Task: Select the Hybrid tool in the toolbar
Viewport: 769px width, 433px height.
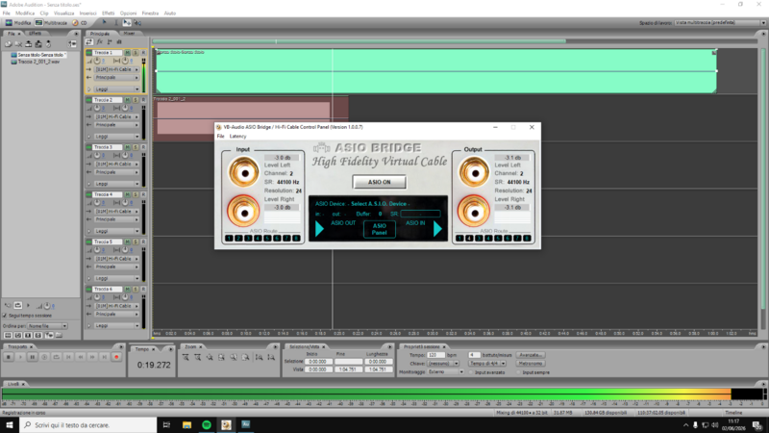Action: pyautogui.click(x=104, y=22)
